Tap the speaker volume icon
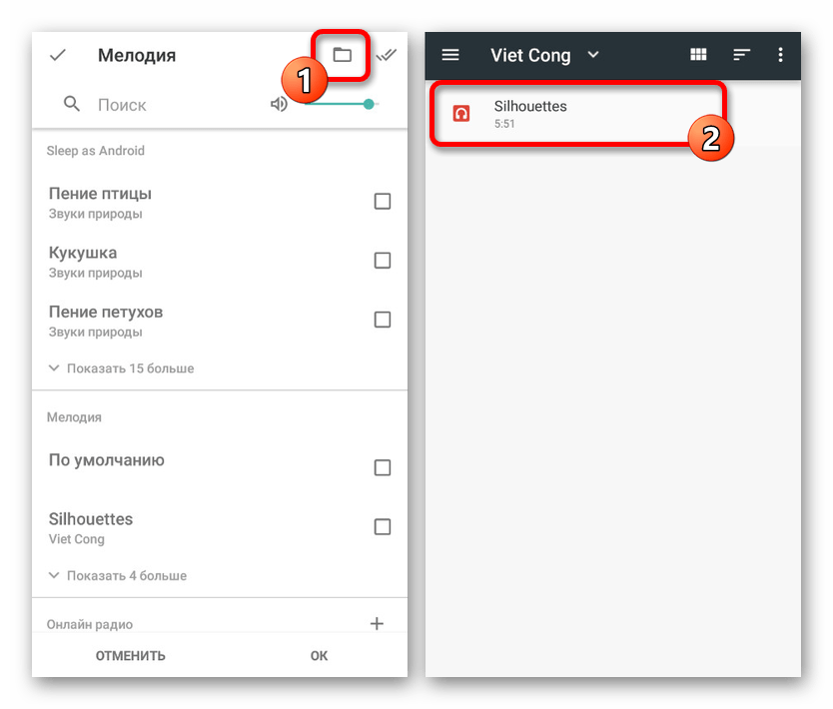The width and height of the screenshot is (833, 709). tap(279, 104)
